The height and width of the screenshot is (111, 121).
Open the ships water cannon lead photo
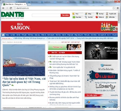tap(24, 60)
